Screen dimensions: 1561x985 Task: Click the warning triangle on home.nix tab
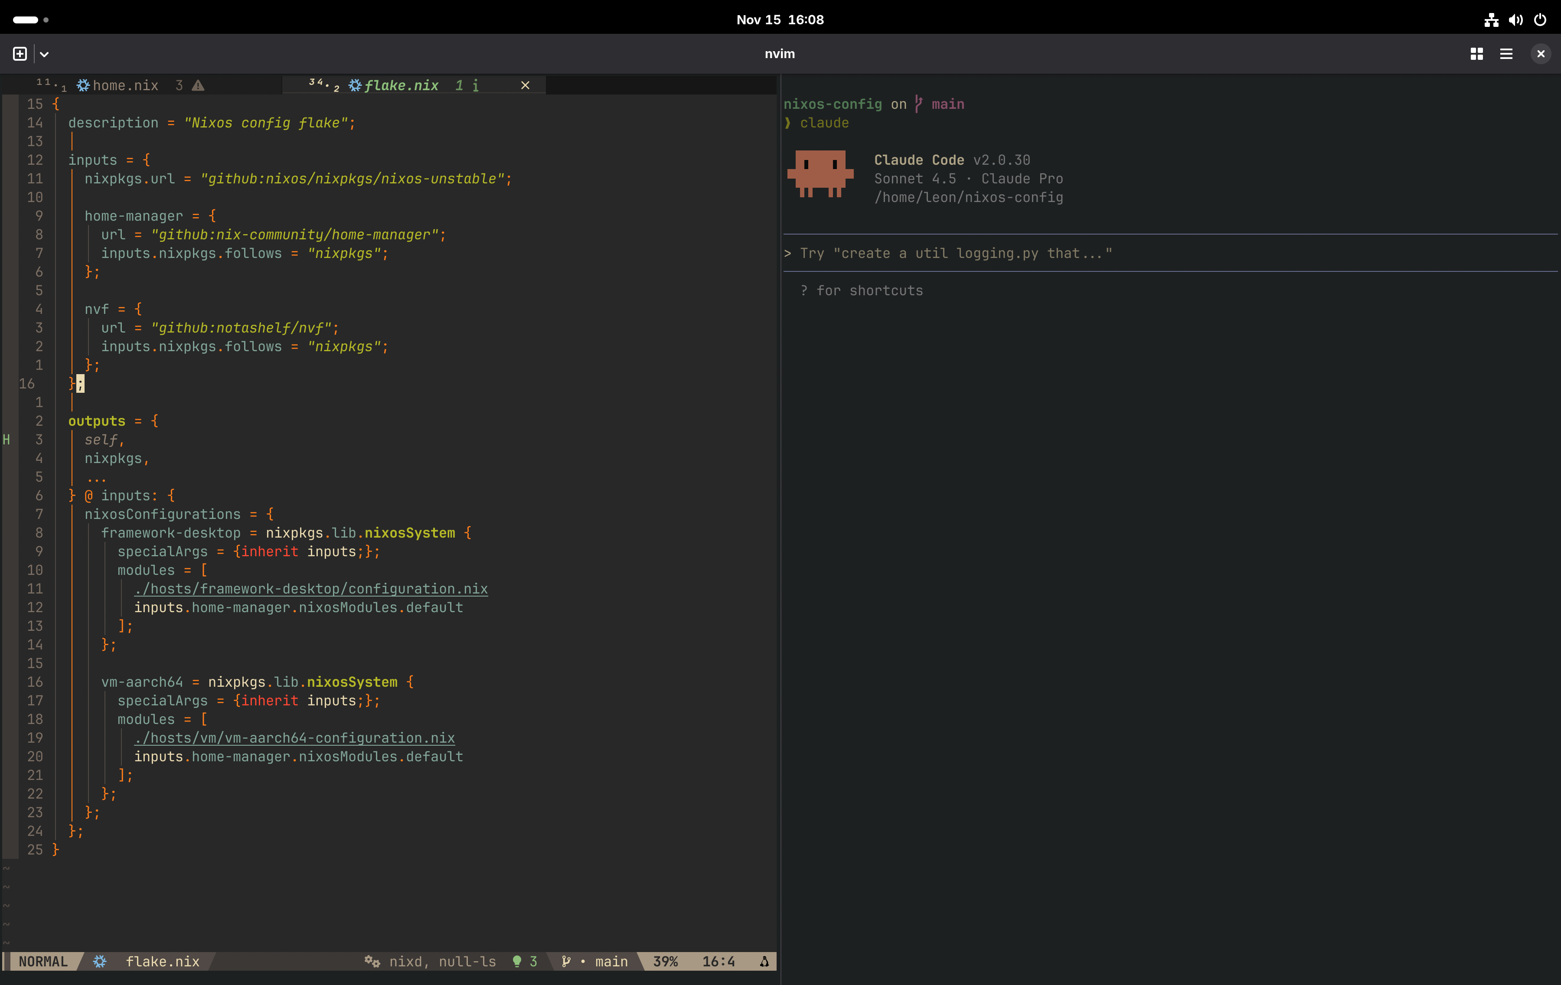click(x=198, y=85)
